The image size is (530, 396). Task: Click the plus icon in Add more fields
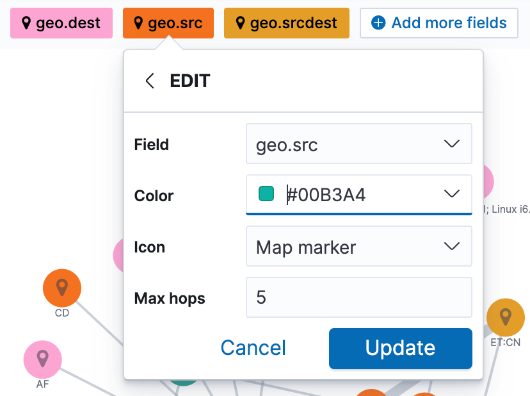pos(378,23)
